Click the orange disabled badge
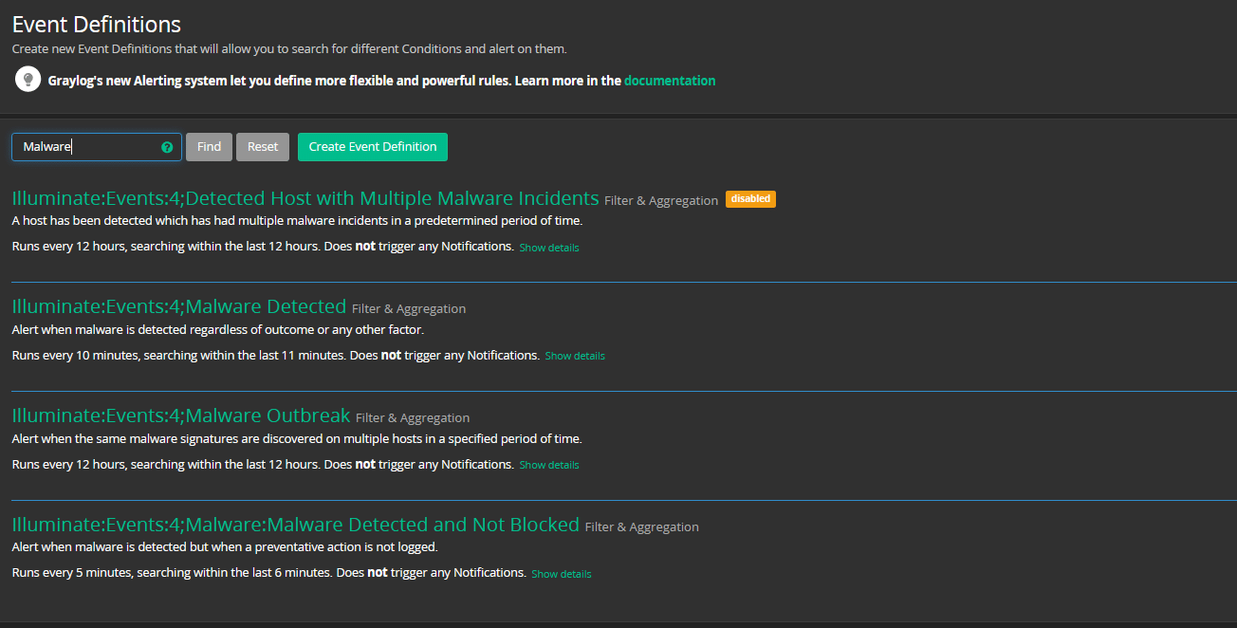Image resolution: width=1237 pixels, height=628 pixels. pos(750,199)
